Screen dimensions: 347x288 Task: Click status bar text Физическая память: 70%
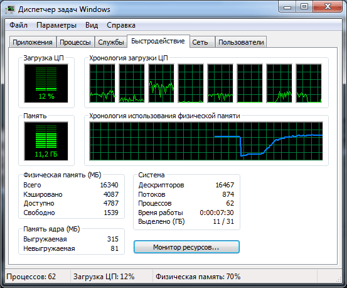(x=198, y=277)
